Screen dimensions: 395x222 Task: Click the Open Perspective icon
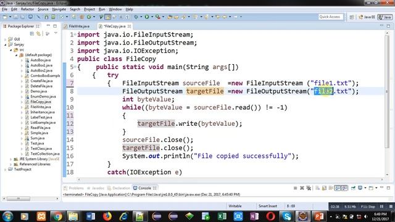[x=352, y=17]
